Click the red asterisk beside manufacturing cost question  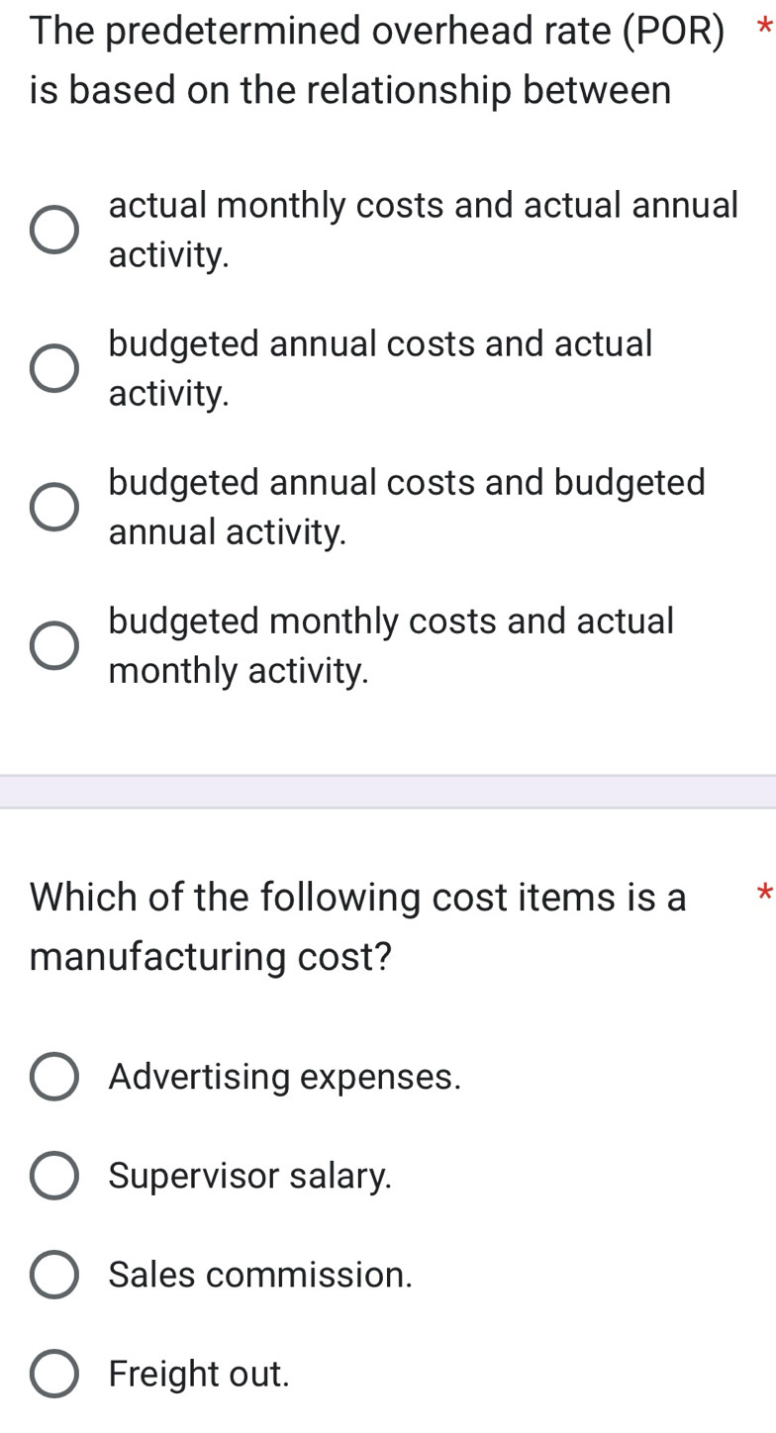click(x=762, y=894)
